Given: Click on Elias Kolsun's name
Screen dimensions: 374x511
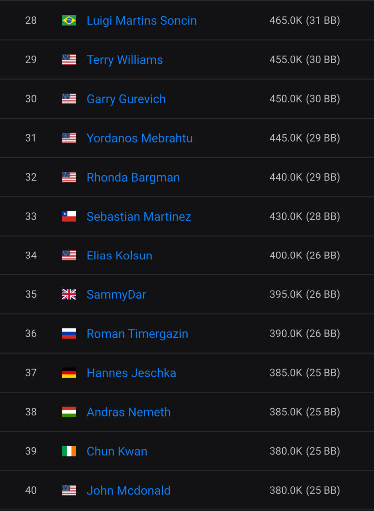Looking at the screenshot, I should 119,255.
